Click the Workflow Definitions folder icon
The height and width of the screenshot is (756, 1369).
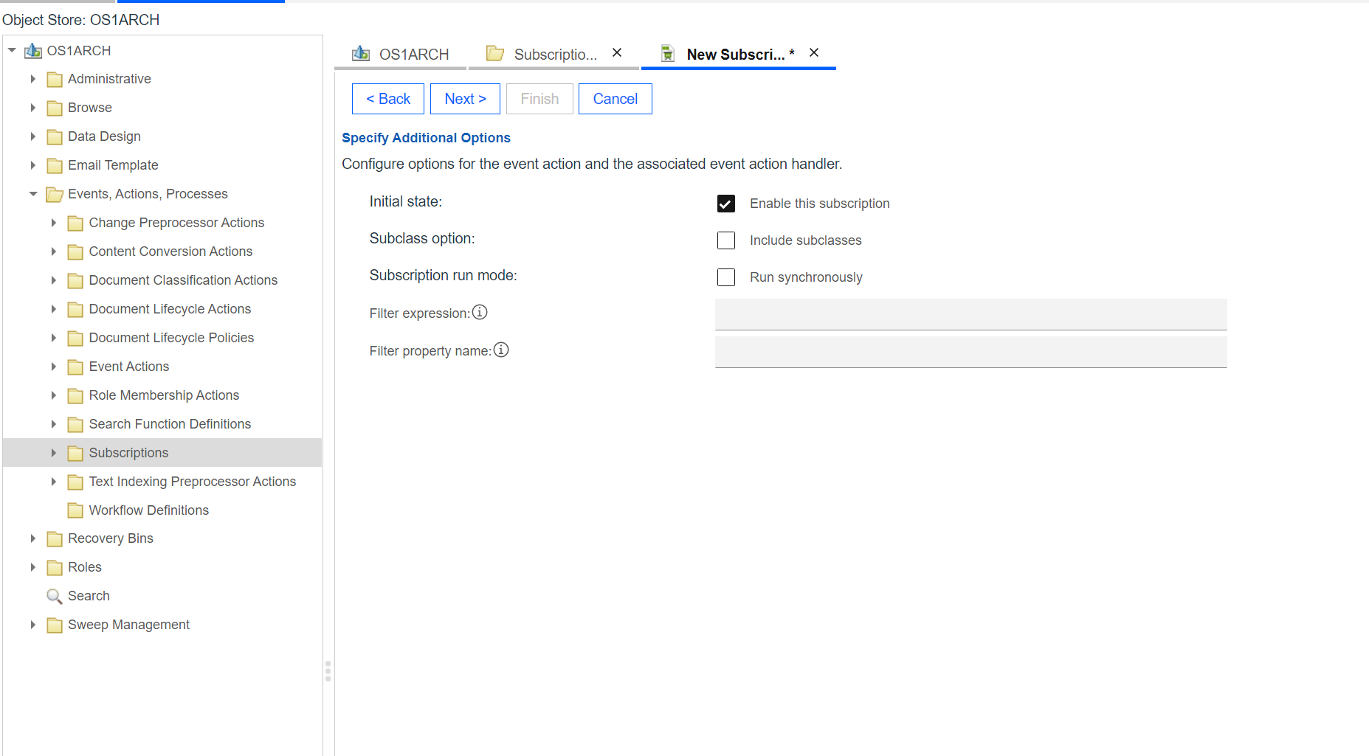[75, 510]
